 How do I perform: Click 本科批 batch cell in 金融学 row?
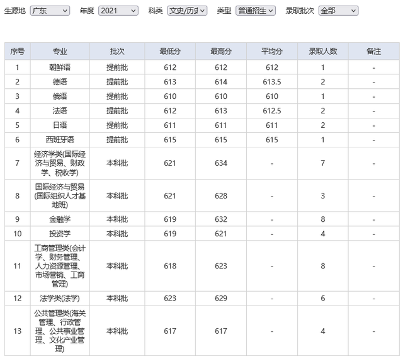coord(117,219)
